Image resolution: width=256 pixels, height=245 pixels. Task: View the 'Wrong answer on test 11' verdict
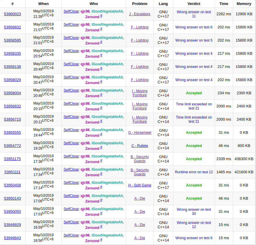[x=194, y=14]
